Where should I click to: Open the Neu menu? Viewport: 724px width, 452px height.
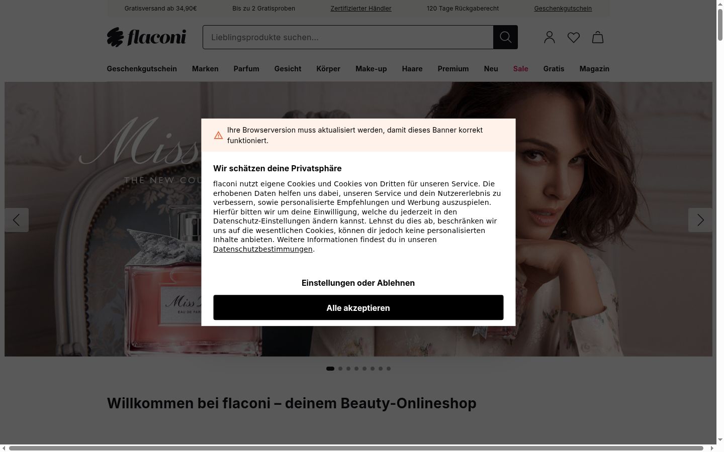click(x=491, y=69)
